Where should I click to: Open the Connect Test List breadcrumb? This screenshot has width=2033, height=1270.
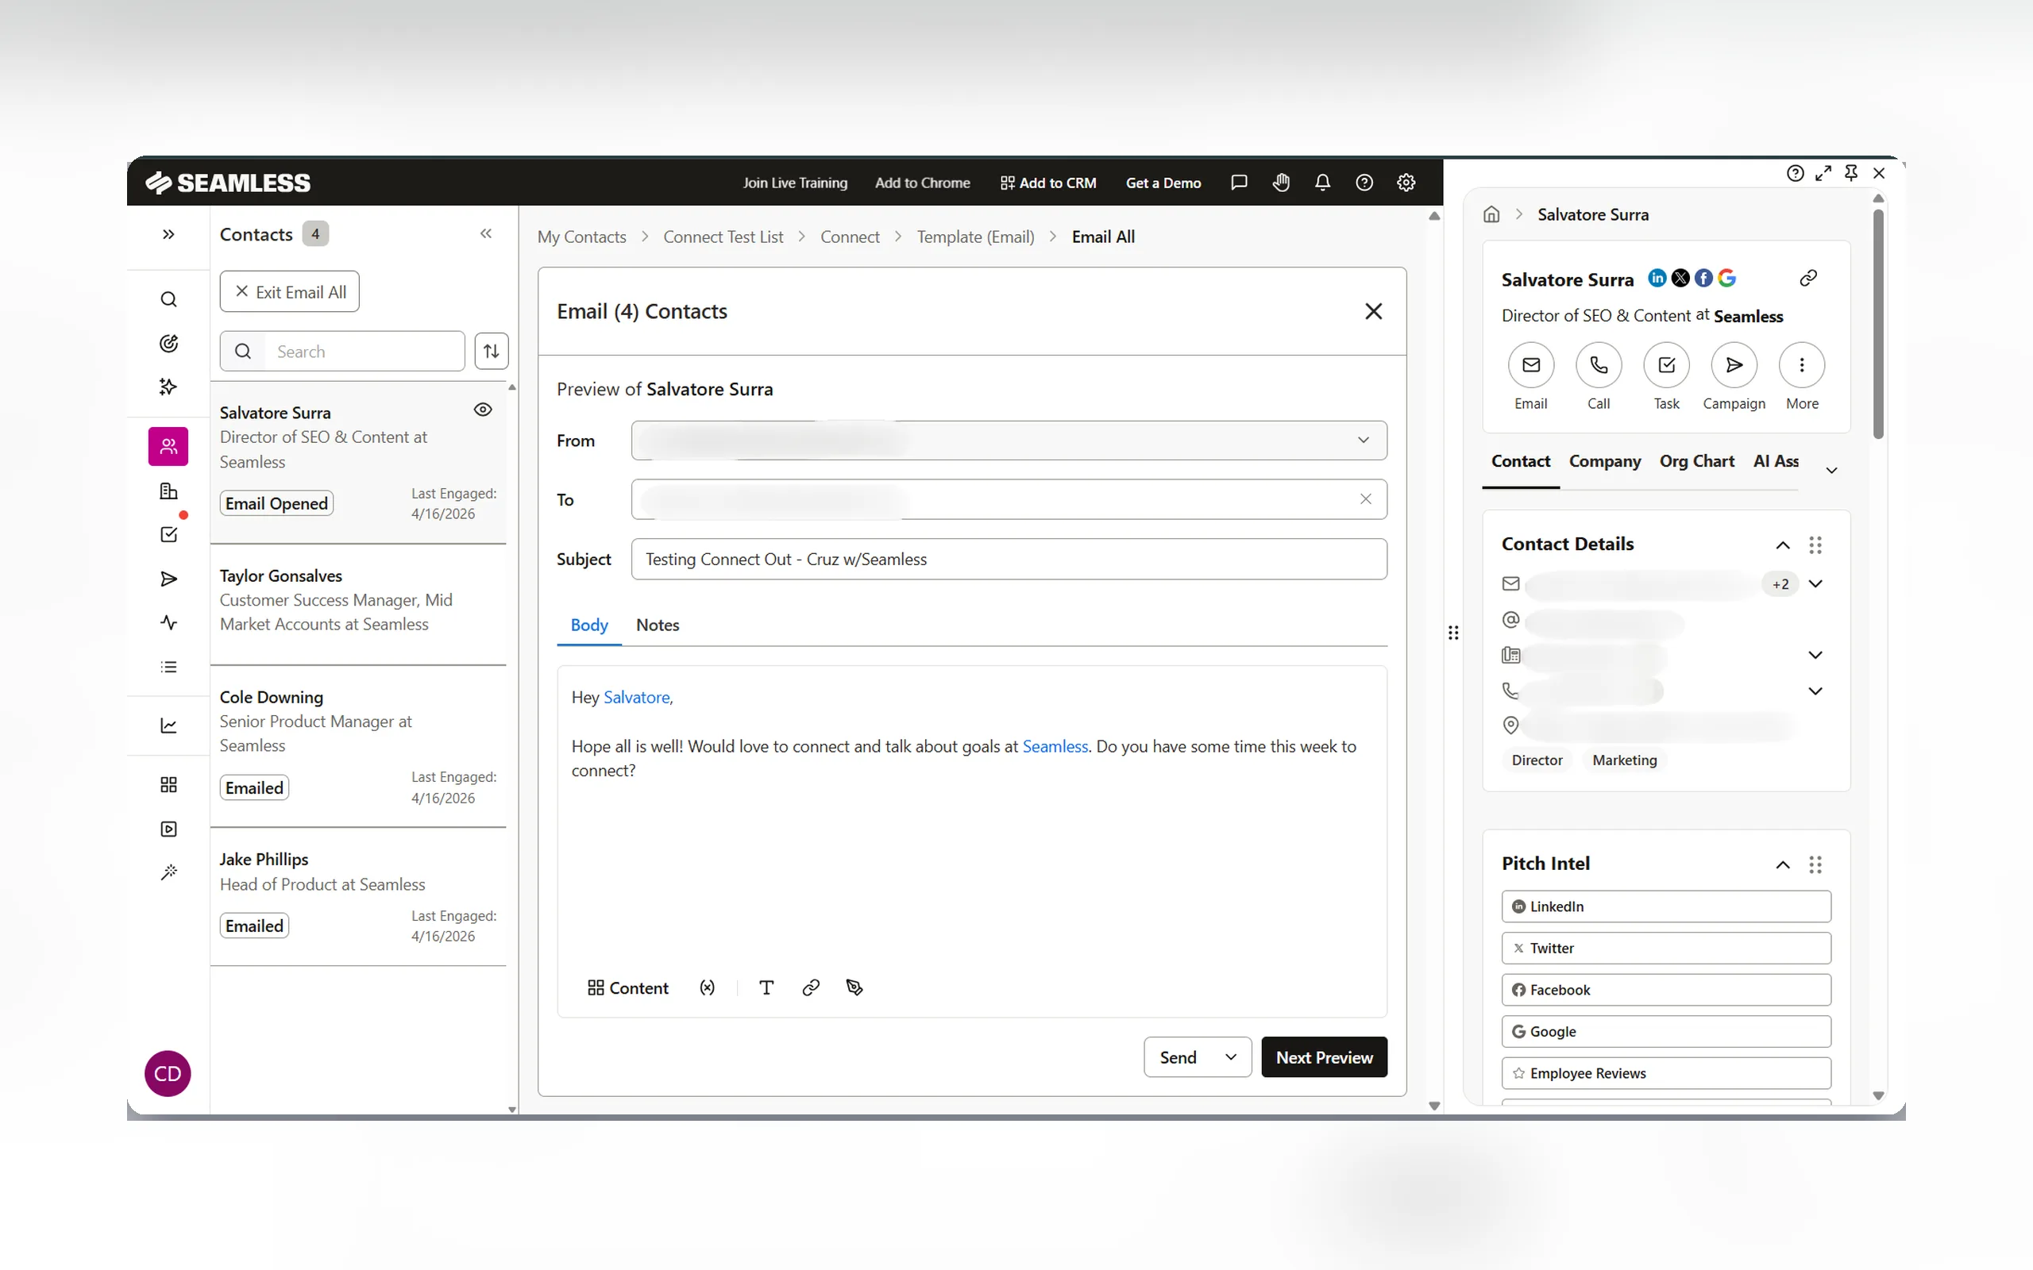(723, 237)
